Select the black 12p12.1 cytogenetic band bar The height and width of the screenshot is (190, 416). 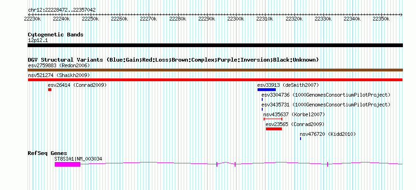tap(215, 45)
